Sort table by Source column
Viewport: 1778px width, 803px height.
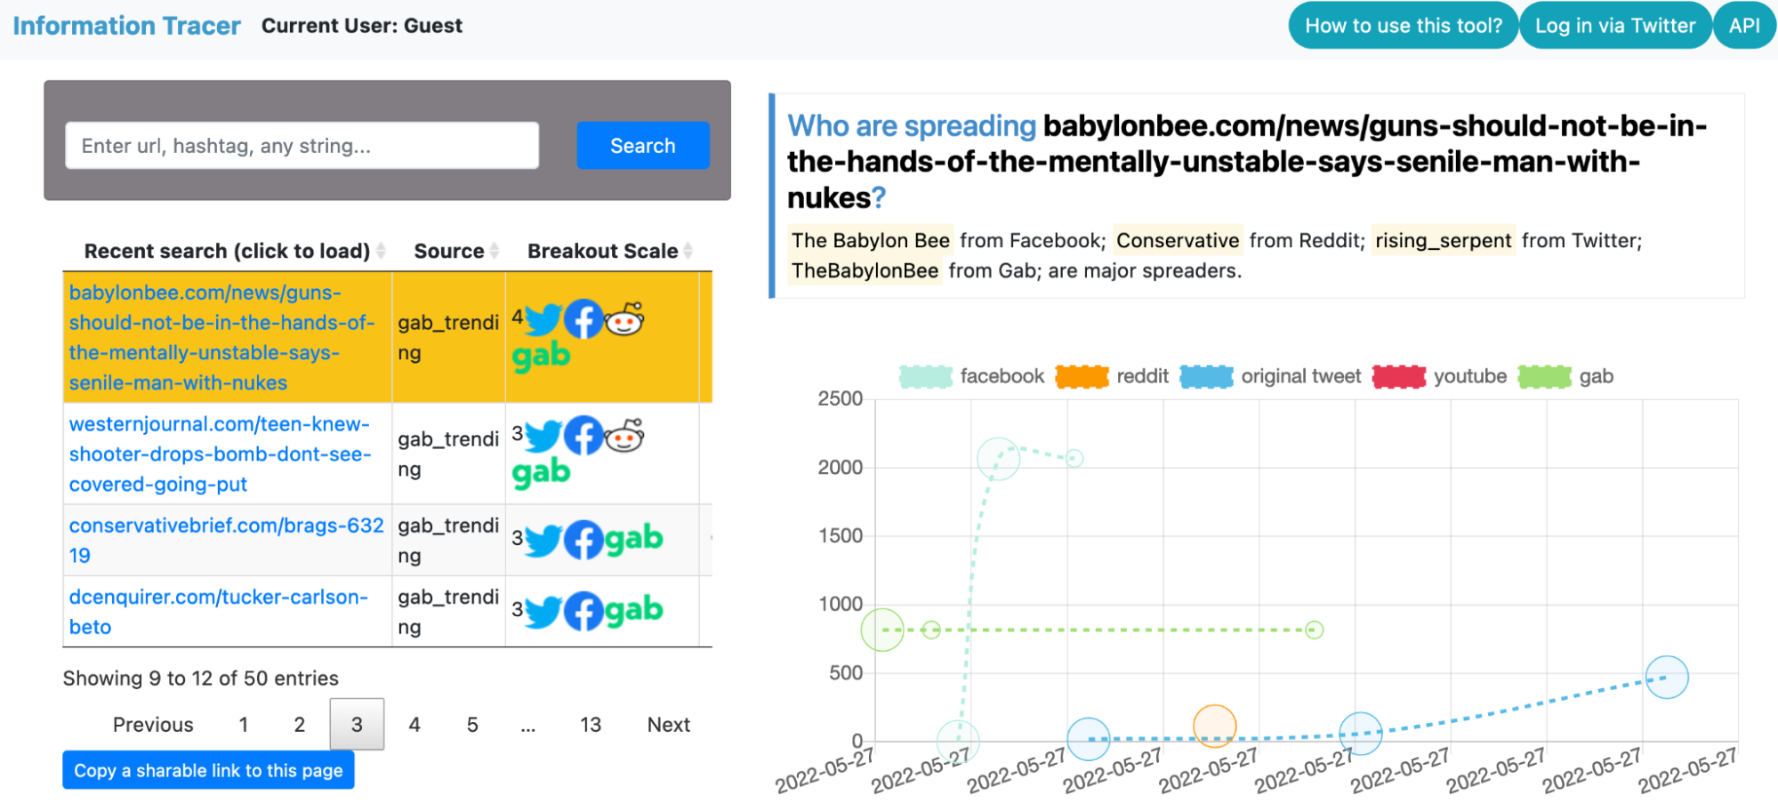tap(449, 251)
